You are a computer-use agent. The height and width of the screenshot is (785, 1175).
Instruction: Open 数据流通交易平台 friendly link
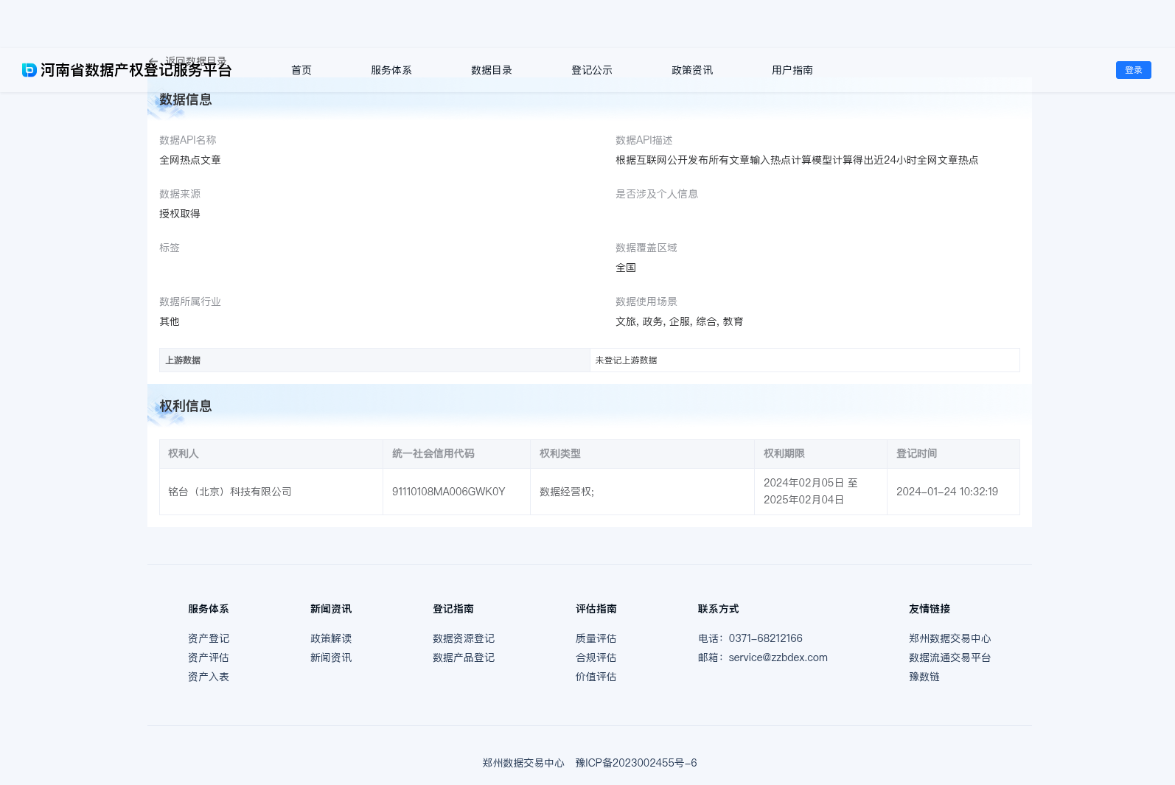(x=950, y=657)
